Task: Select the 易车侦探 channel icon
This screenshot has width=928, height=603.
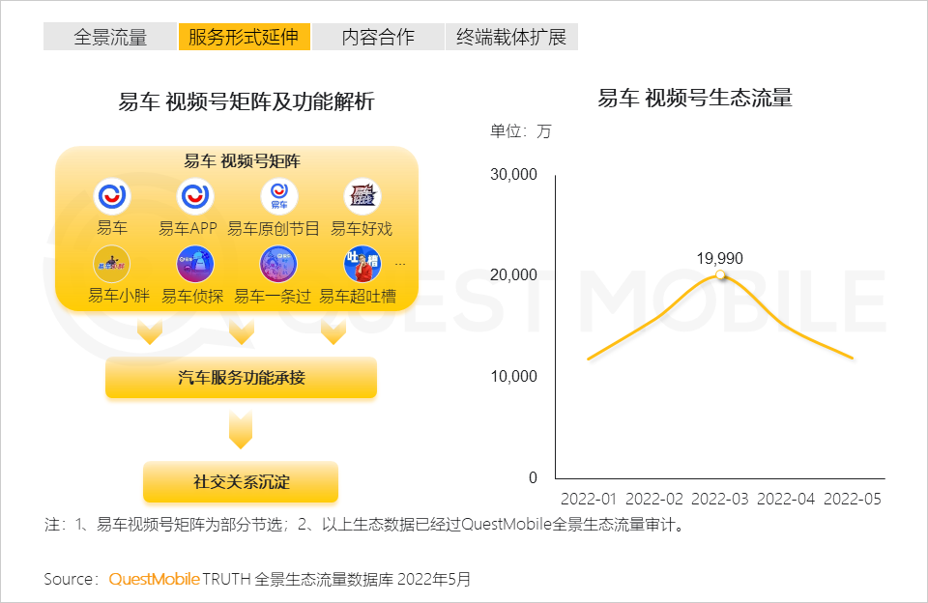Action: [194, 264]
